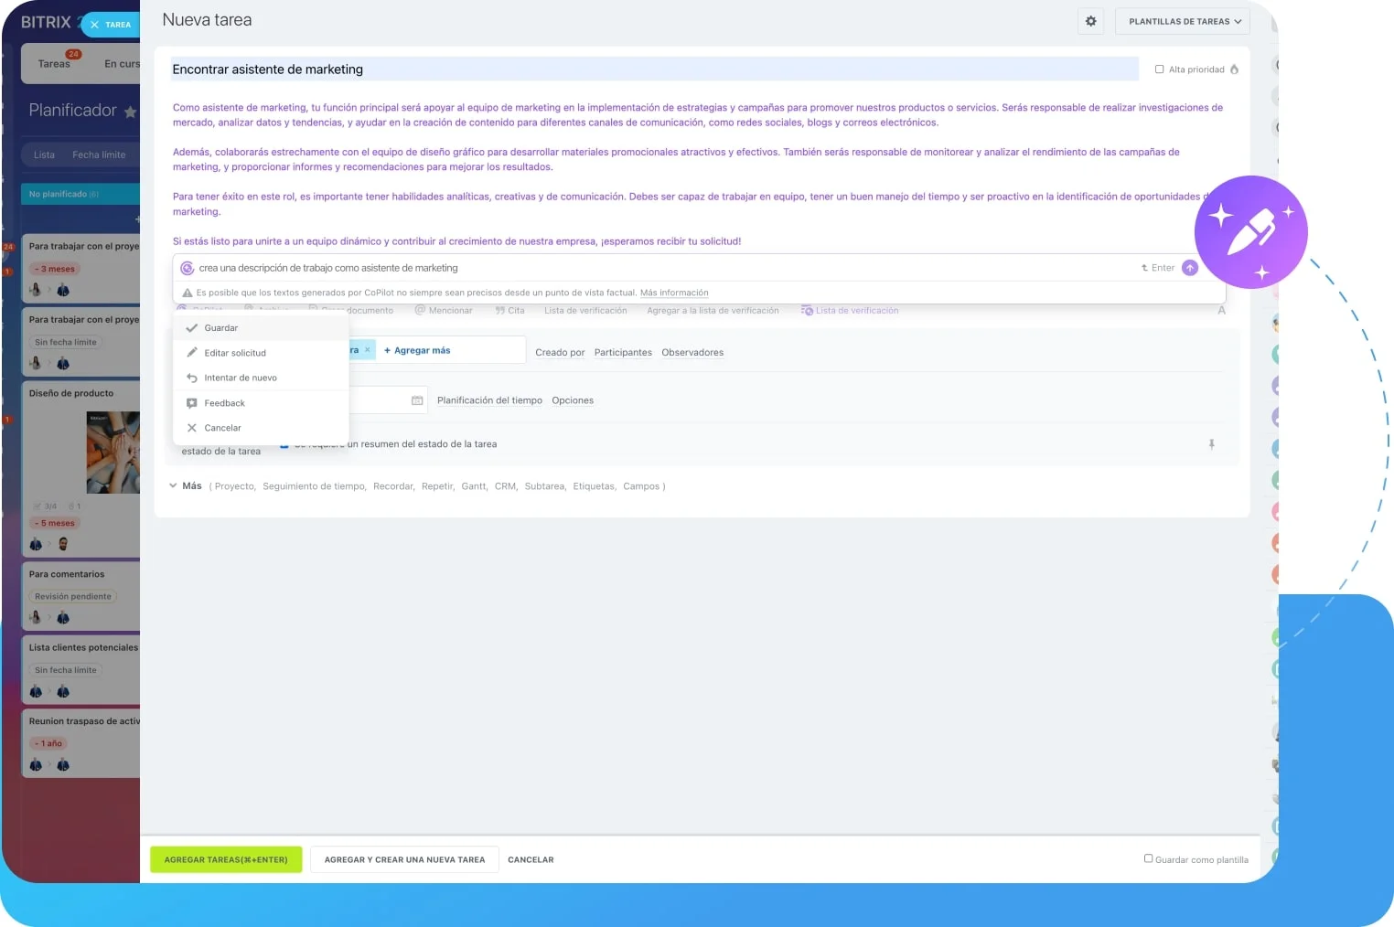The height and width of the screenshot is (927, 1394).
Task: Open the Plantillas de Tareas dropdown
Action: click(x=1182, y=21)
